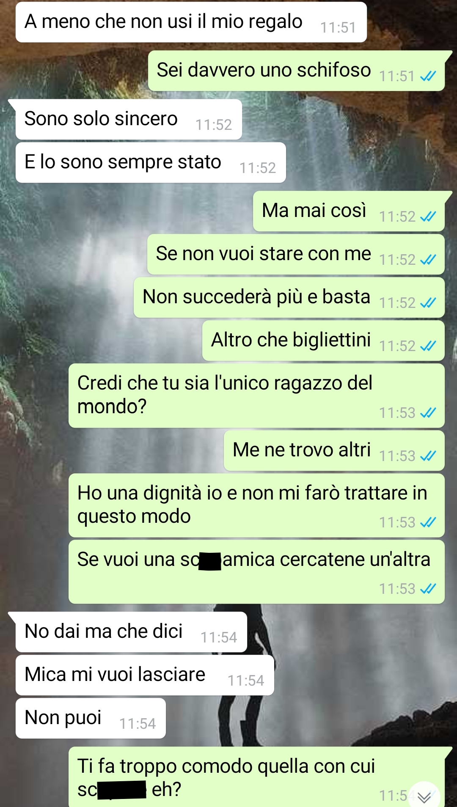The height and width of the screenshot is (807, 457).
Task: Select the 'E lo sono sempre stato' bubble
Action: tap(151, 162)
